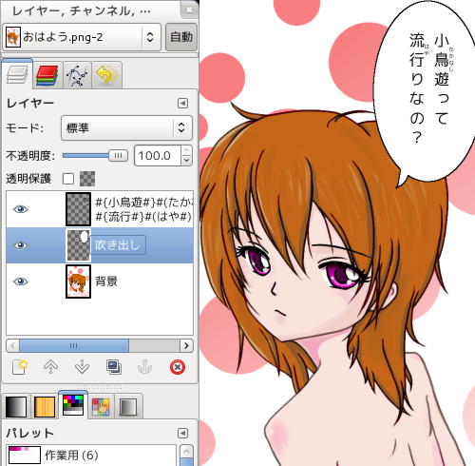
Task: Click the layer list right scroll arrow
Action: tap(186, 345)
